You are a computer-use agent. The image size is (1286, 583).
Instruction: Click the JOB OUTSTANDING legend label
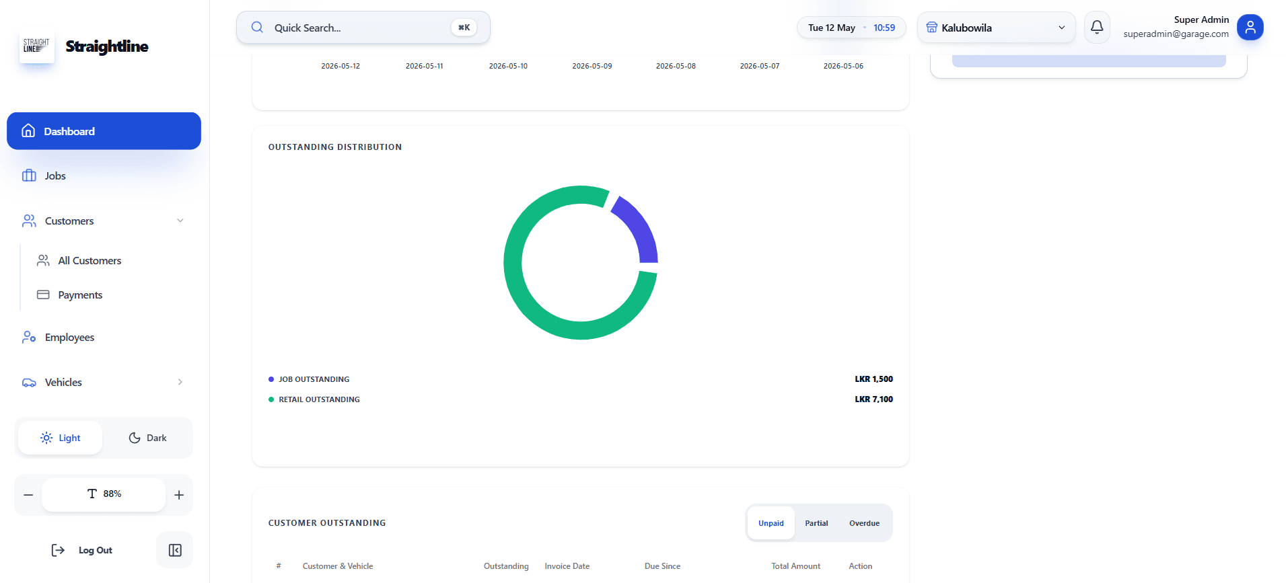click(314, 379)
